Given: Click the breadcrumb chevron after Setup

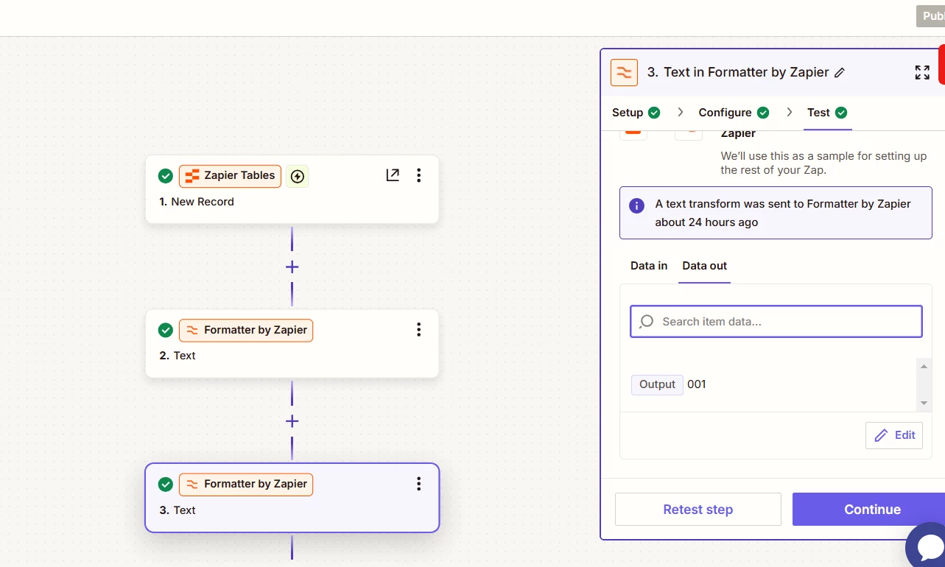Looking at the screenshot, I should coord(681,112).
